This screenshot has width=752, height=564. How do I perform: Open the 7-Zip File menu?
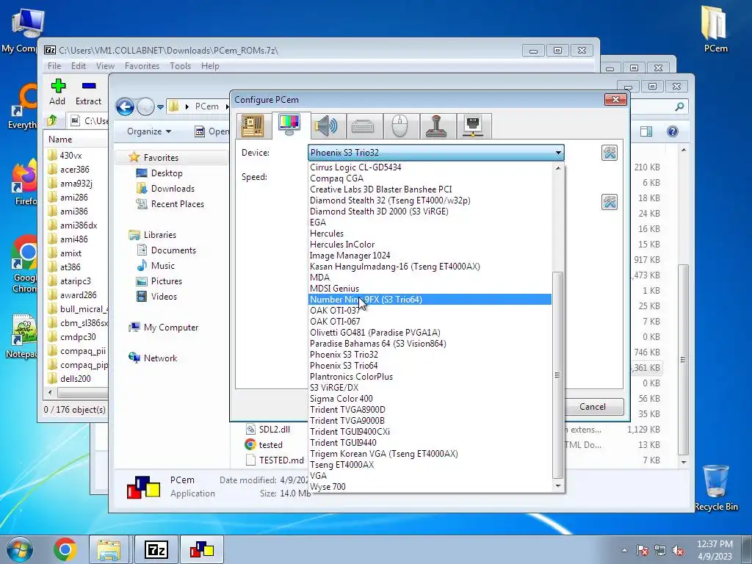coord(54,66)
